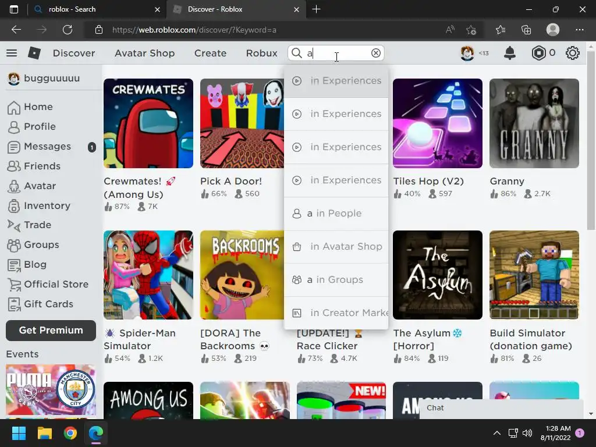This screenshot has width=596, height=447.
Task: Open Tiles Hop (V2) game thumbnail
Action: (438, 123)
